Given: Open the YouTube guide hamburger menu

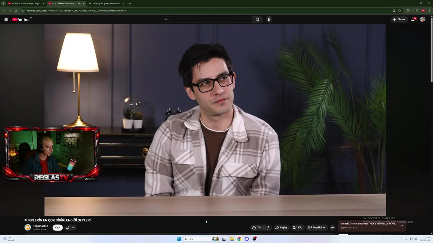Looking at the screenshot, I should point(6,20).
